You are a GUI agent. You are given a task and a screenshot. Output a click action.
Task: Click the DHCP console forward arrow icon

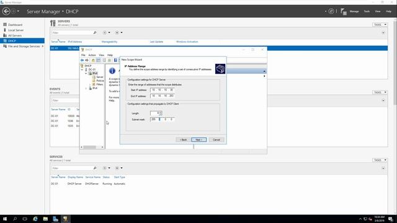pos(87,60)
